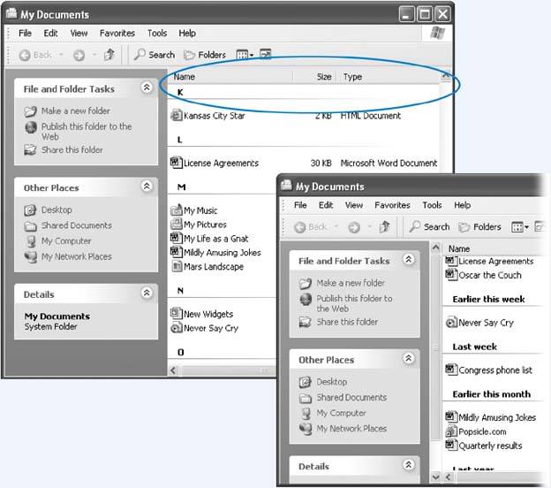551x488 pixels.
Task: Open Tools menu in back window
Action: point(156,33)
